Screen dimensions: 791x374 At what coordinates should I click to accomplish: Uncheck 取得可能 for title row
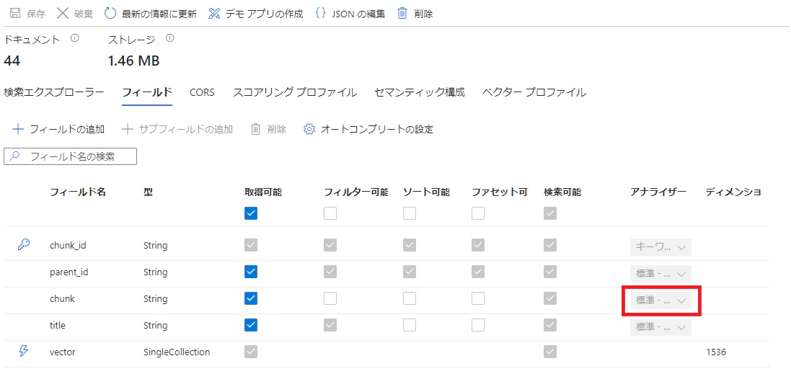click(x=251, y=325)
